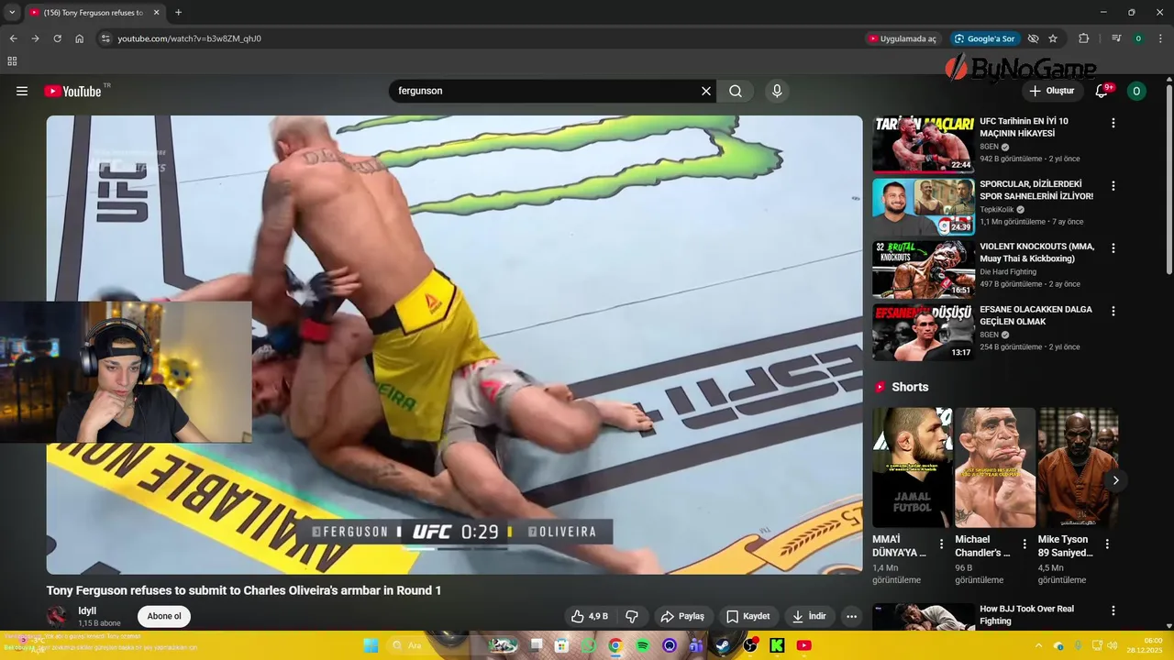Save the video using Kaydet
The width and height of the screenshot is (1174, 660).
[748, 616]
